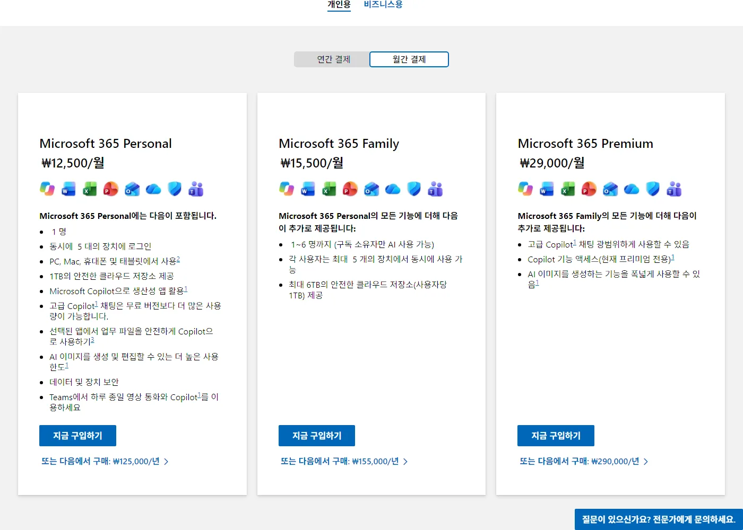This screenshot has width=743, height=530.
Task: Click the ₩12,500/월 price
Action: pyautogui.click(x=73, y=163)
